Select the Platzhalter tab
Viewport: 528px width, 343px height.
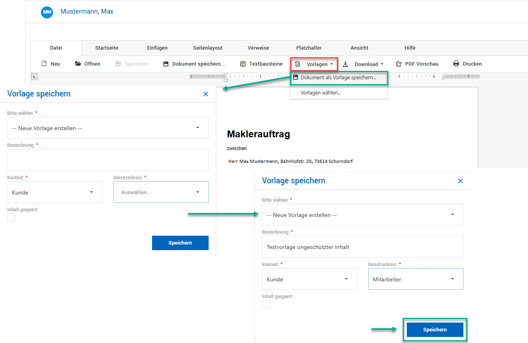point(309,48)
